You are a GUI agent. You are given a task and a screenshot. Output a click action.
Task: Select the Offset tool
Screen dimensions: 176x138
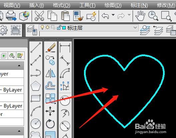50,86
